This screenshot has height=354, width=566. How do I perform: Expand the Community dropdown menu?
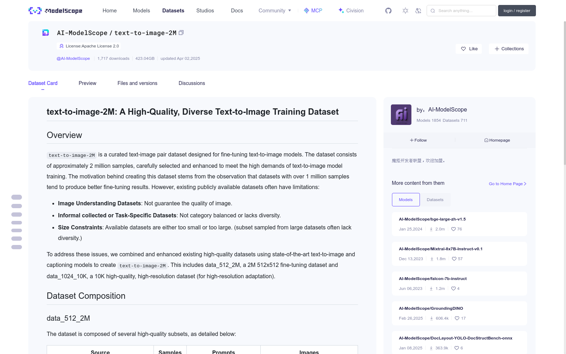(x=275, y=11)
